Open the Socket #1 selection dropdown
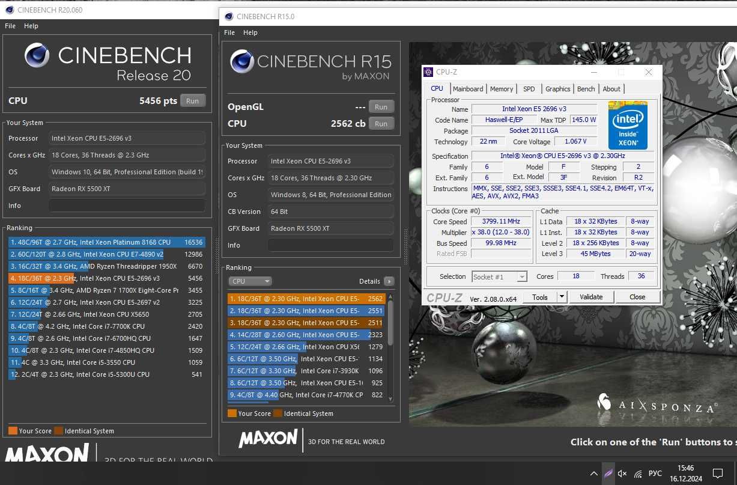Viewport: 737px width, 485px height. [x=499, y=276]
